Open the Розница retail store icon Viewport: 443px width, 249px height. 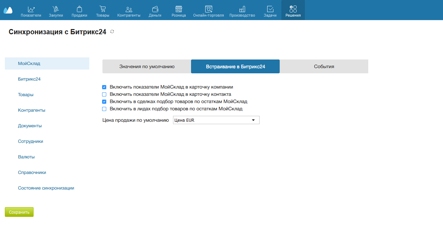(x=179, y=9)
